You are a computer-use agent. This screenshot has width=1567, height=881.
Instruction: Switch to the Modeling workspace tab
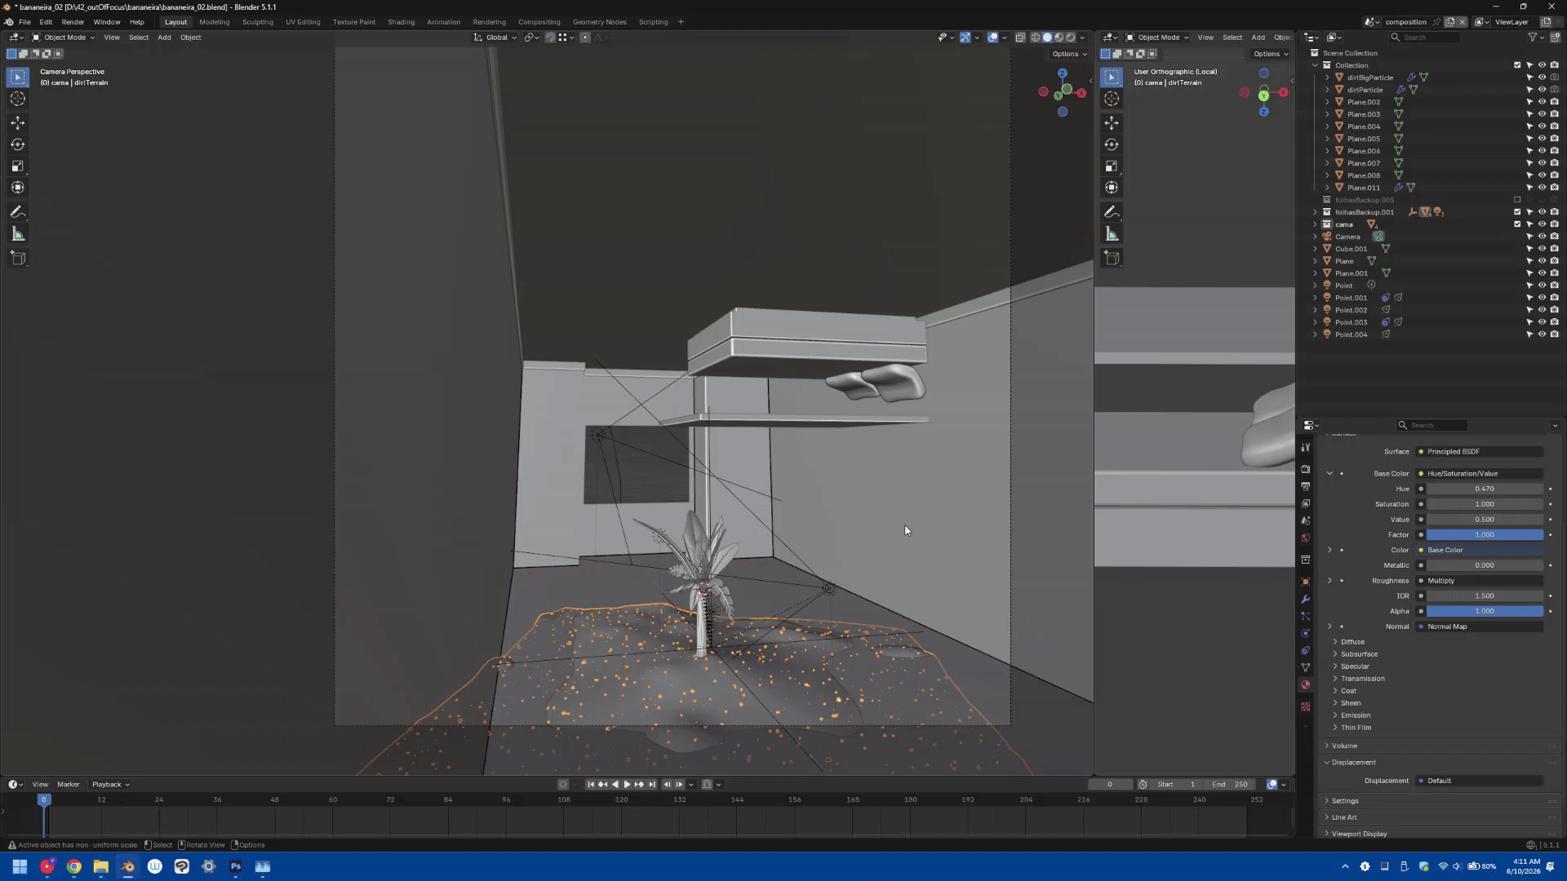tap(215, 22)
